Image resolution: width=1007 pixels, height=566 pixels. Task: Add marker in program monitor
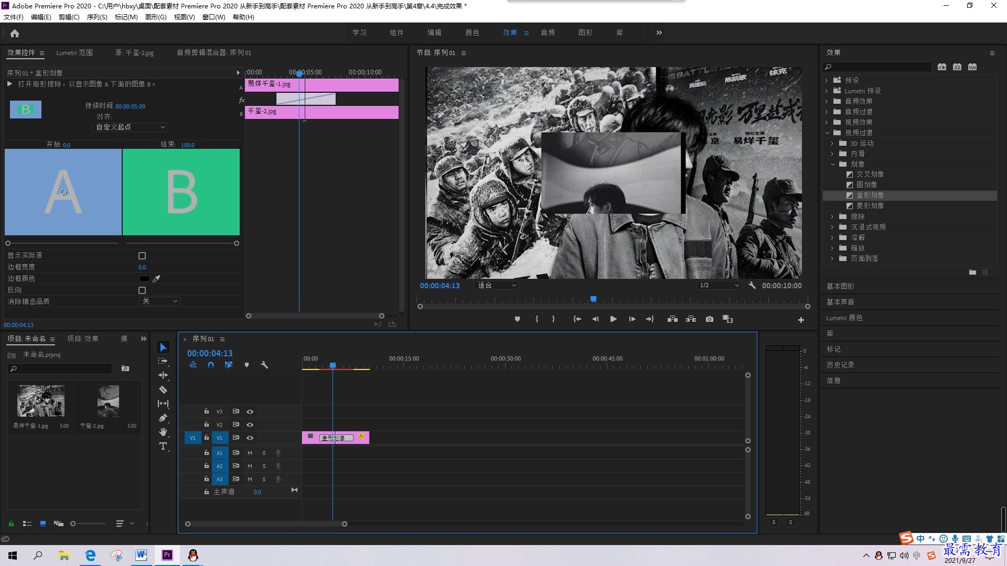(x=517, y=319)
